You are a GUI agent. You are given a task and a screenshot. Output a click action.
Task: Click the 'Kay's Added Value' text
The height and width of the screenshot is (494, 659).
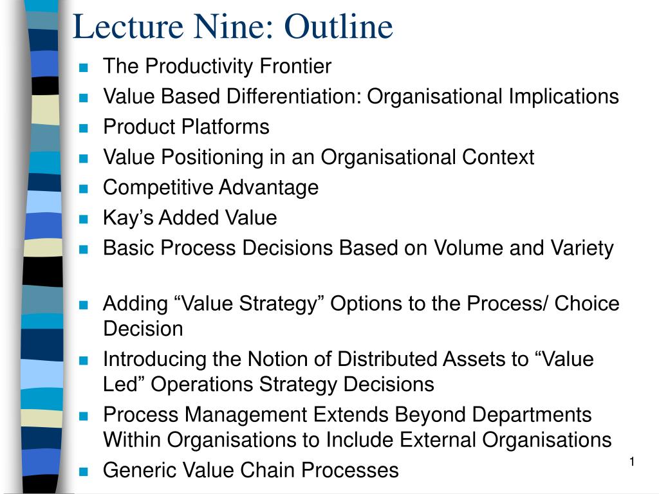click(x=190, y=218)
